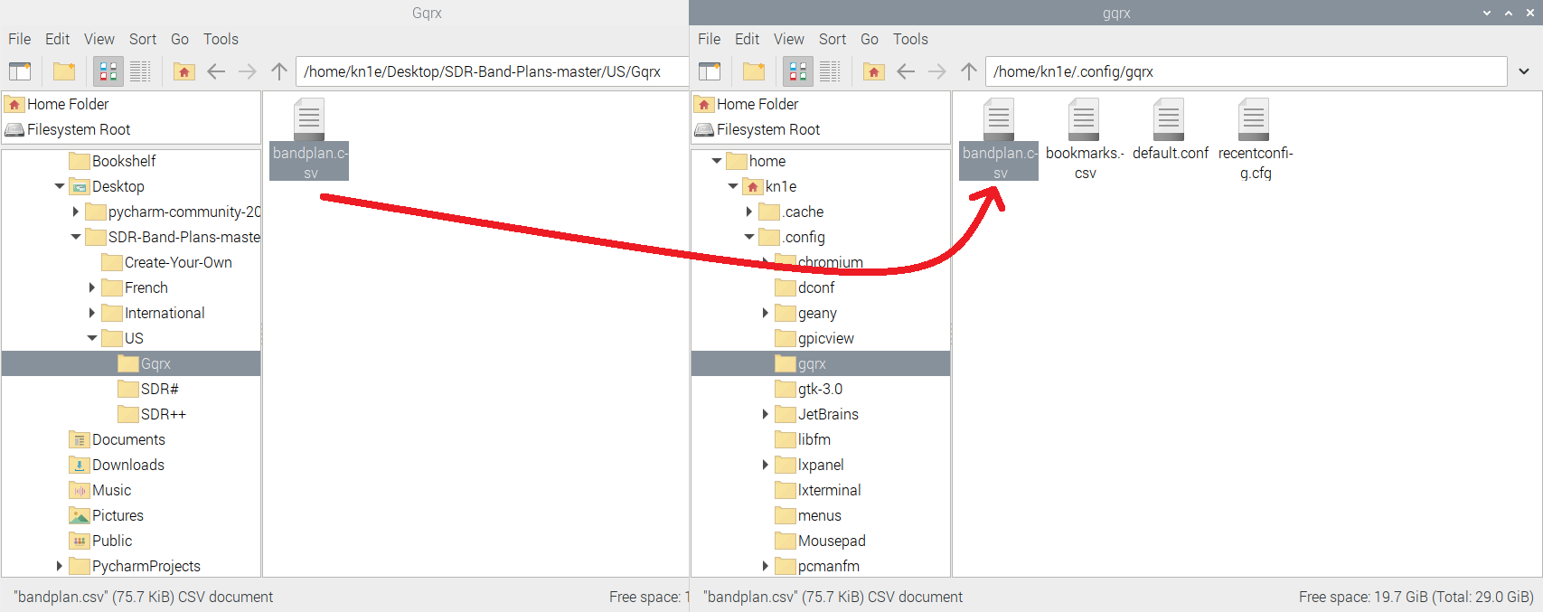1543x612 pixels.
Task: Open Sort menu in left window
Action: 143,39
